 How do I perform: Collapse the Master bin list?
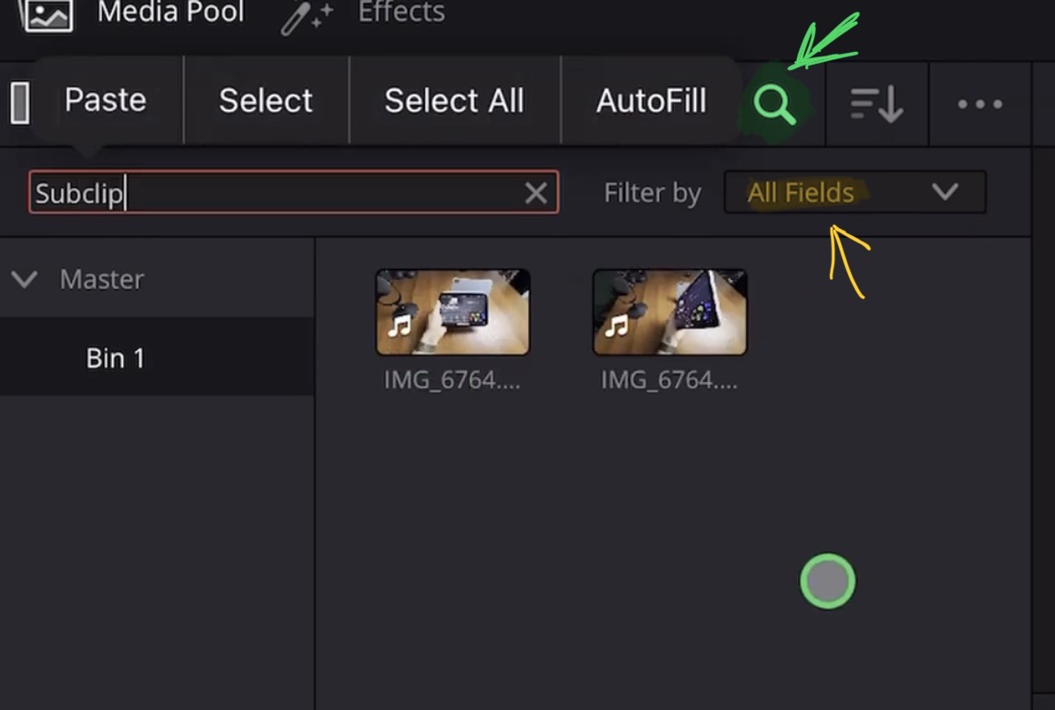tap(24, 279)
